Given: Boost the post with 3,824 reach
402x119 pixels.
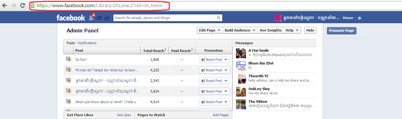Looking at the screenshot, I should [x=214, y=91].
